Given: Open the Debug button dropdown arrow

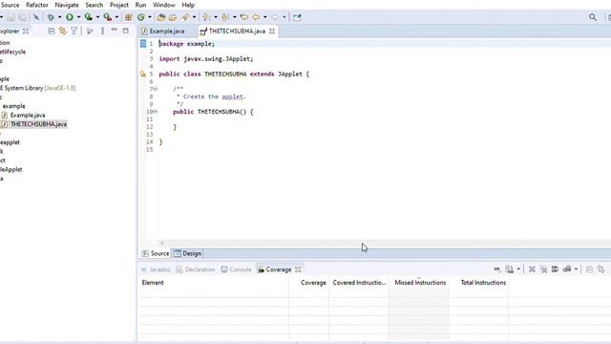Looking at the screenshot, I should (59, 17).
